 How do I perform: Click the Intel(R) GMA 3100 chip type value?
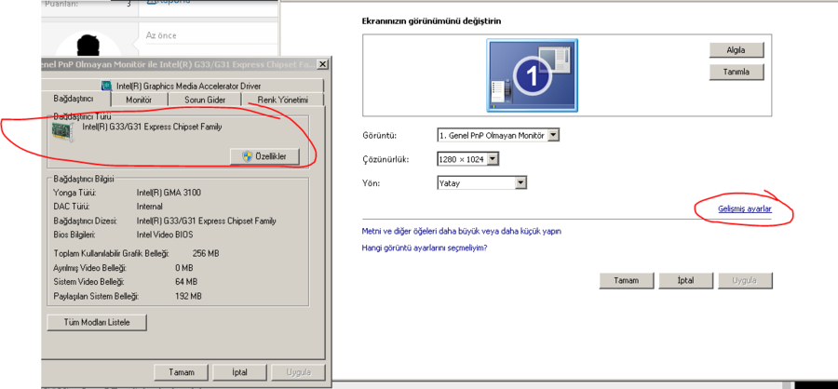pyautogui.click(x=169, y=193)
